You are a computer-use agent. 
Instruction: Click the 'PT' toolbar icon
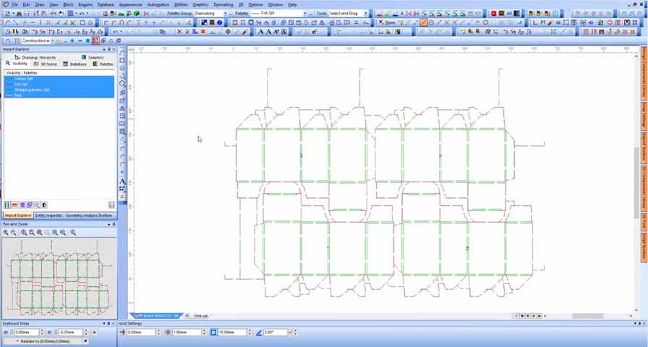coord(543,22)
